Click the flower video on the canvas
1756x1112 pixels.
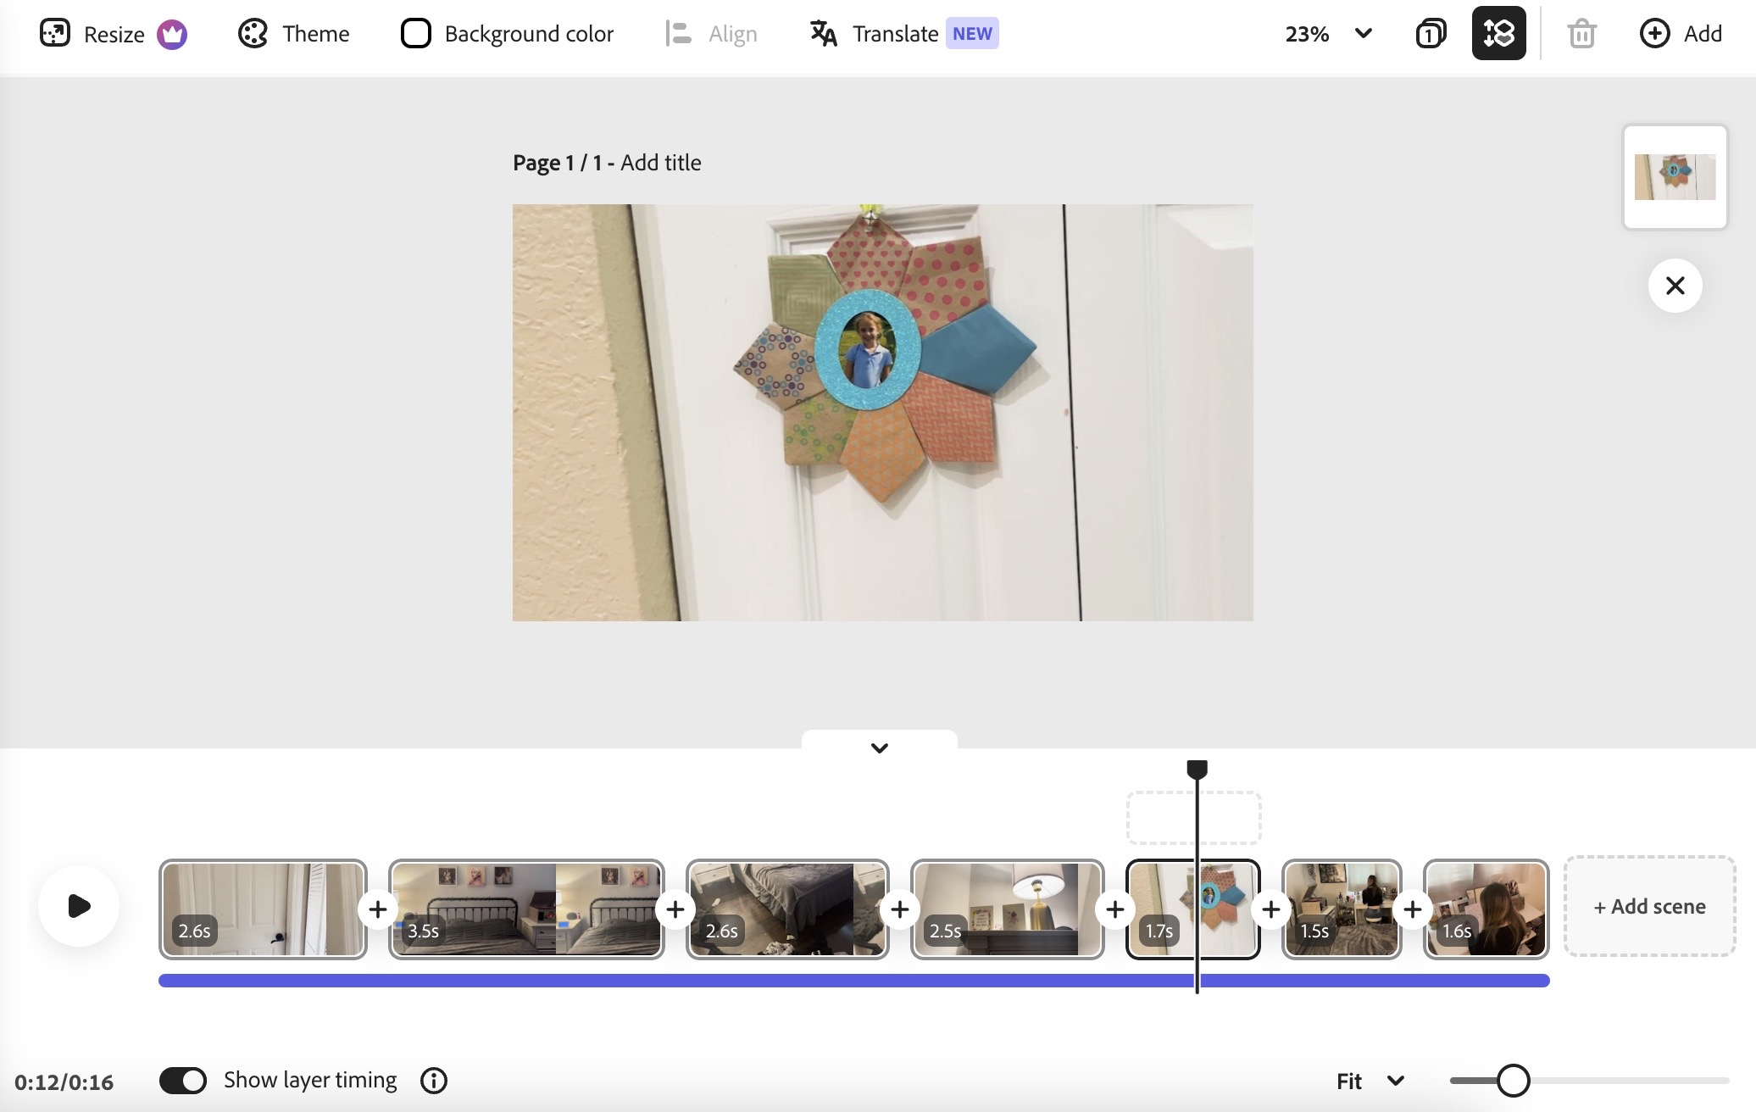pos(882,413)
